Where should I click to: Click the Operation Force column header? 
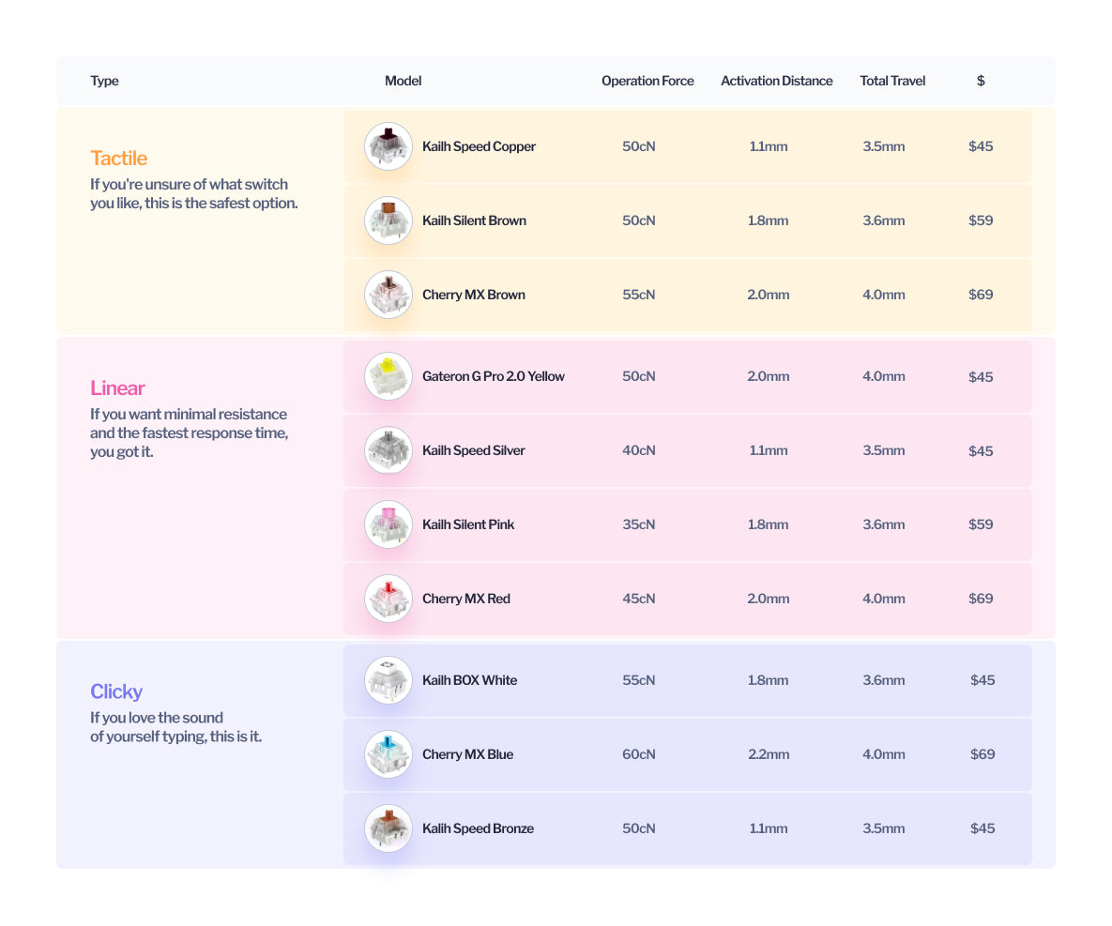tap(647, 81)
